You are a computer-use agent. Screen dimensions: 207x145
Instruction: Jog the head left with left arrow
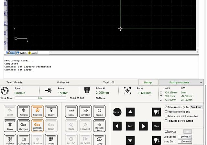[x=117, y=126]
